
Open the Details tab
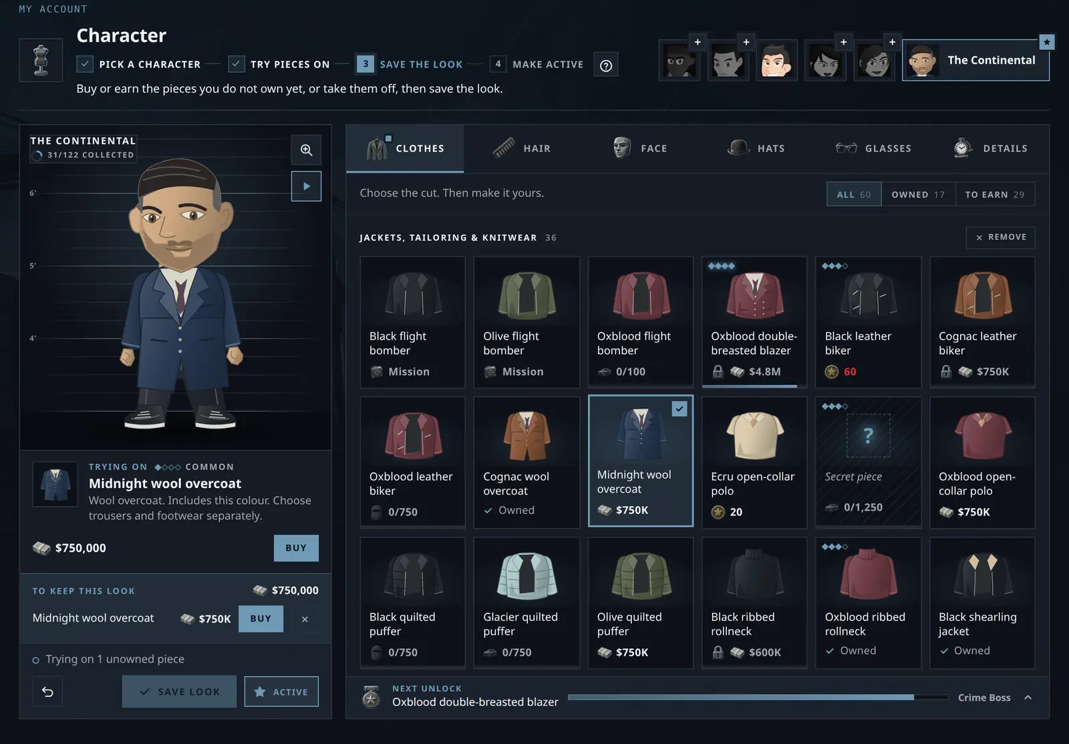point(991,148)
